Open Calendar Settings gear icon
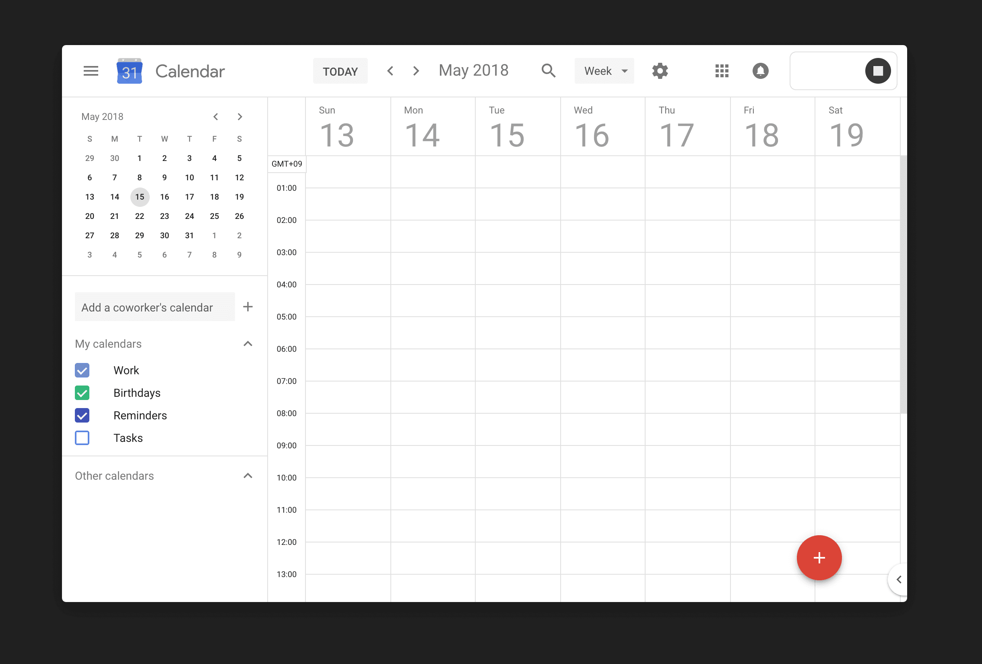This screenshot has width=982, height=664. coord(659,70)
